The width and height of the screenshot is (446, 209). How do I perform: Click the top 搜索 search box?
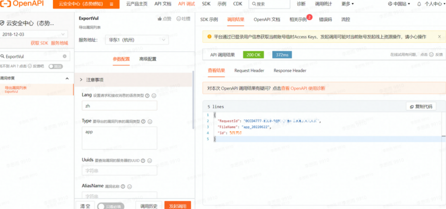(x=269, y=4)
